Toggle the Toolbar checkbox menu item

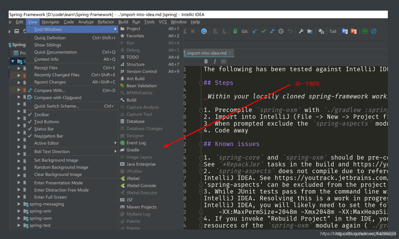point(72,114)
